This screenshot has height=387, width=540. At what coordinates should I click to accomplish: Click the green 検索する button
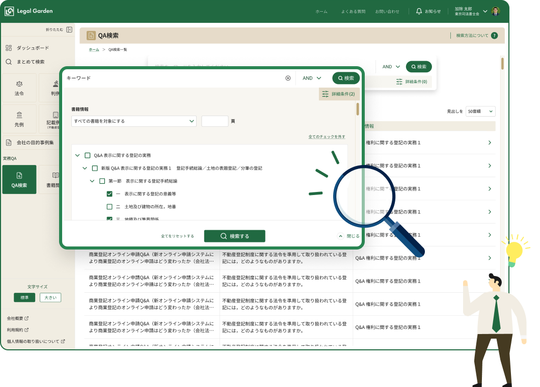[234, 236]
